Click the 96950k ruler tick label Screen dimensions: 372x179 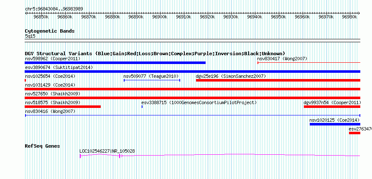tap(279, 17)
